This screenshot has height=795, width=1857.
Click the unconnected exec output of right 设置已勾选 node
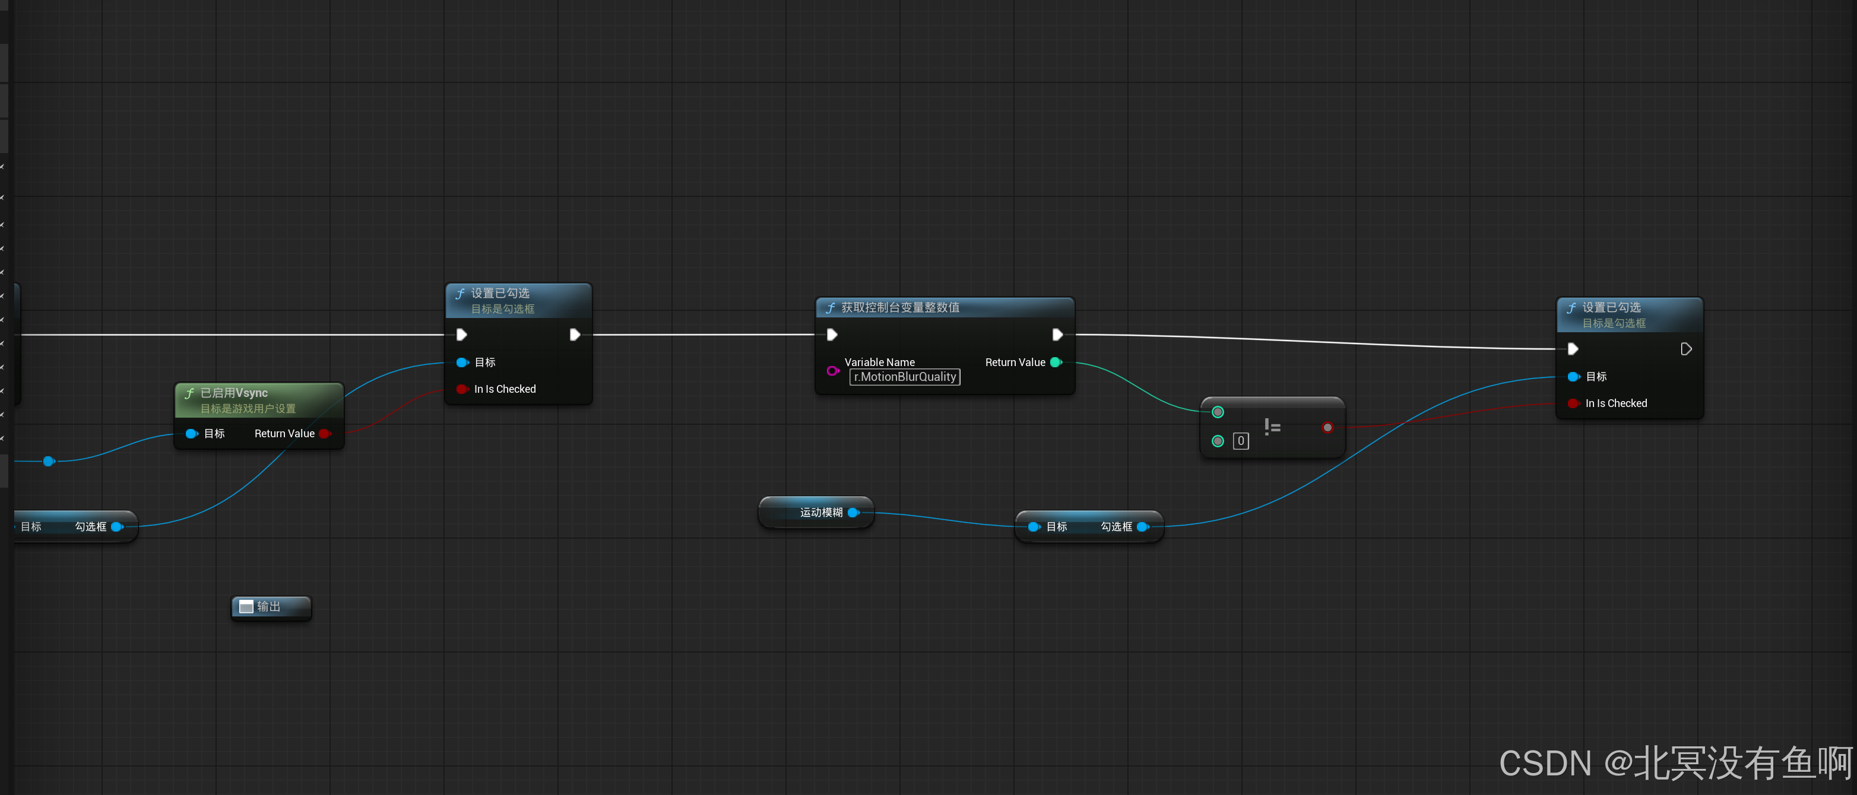click(x=1686, y=349)
